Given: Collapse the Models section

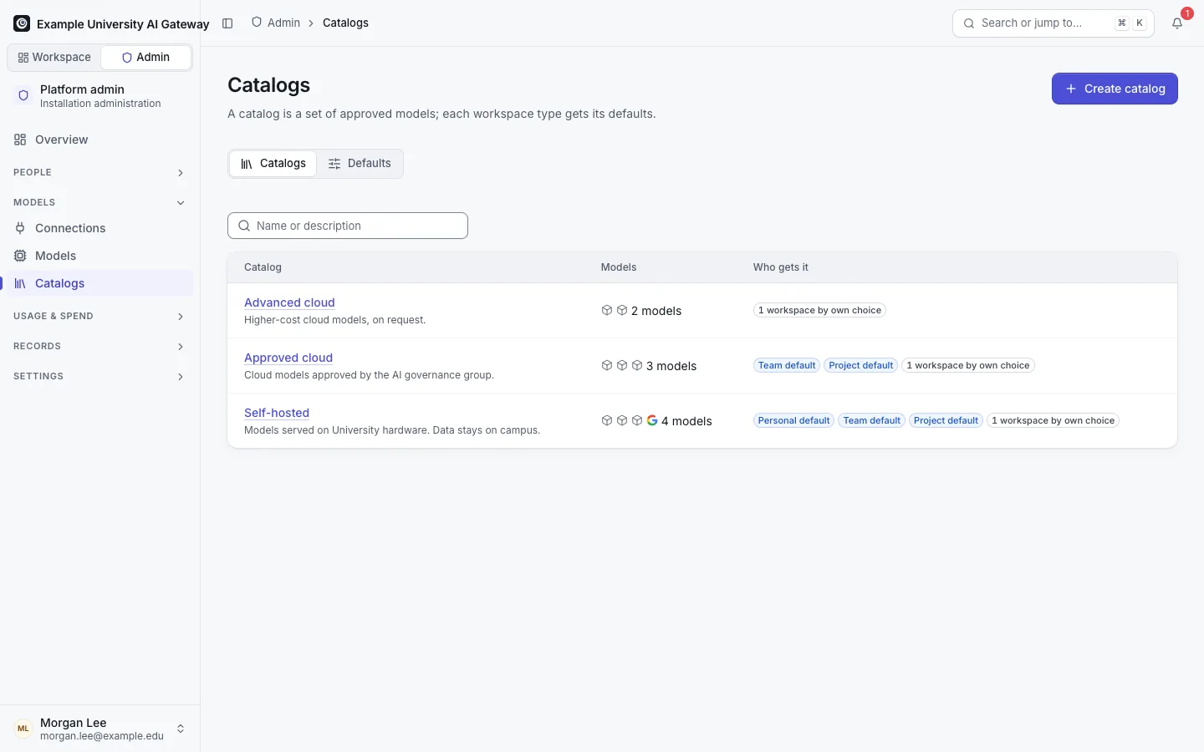Looking at the screenshot, I should click(x=99, y=202).
